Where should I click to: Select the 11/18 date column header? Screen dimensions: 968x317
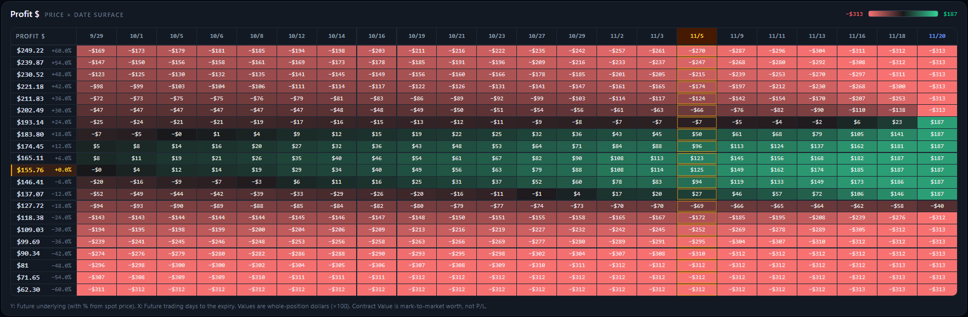(x=897, y=36)
